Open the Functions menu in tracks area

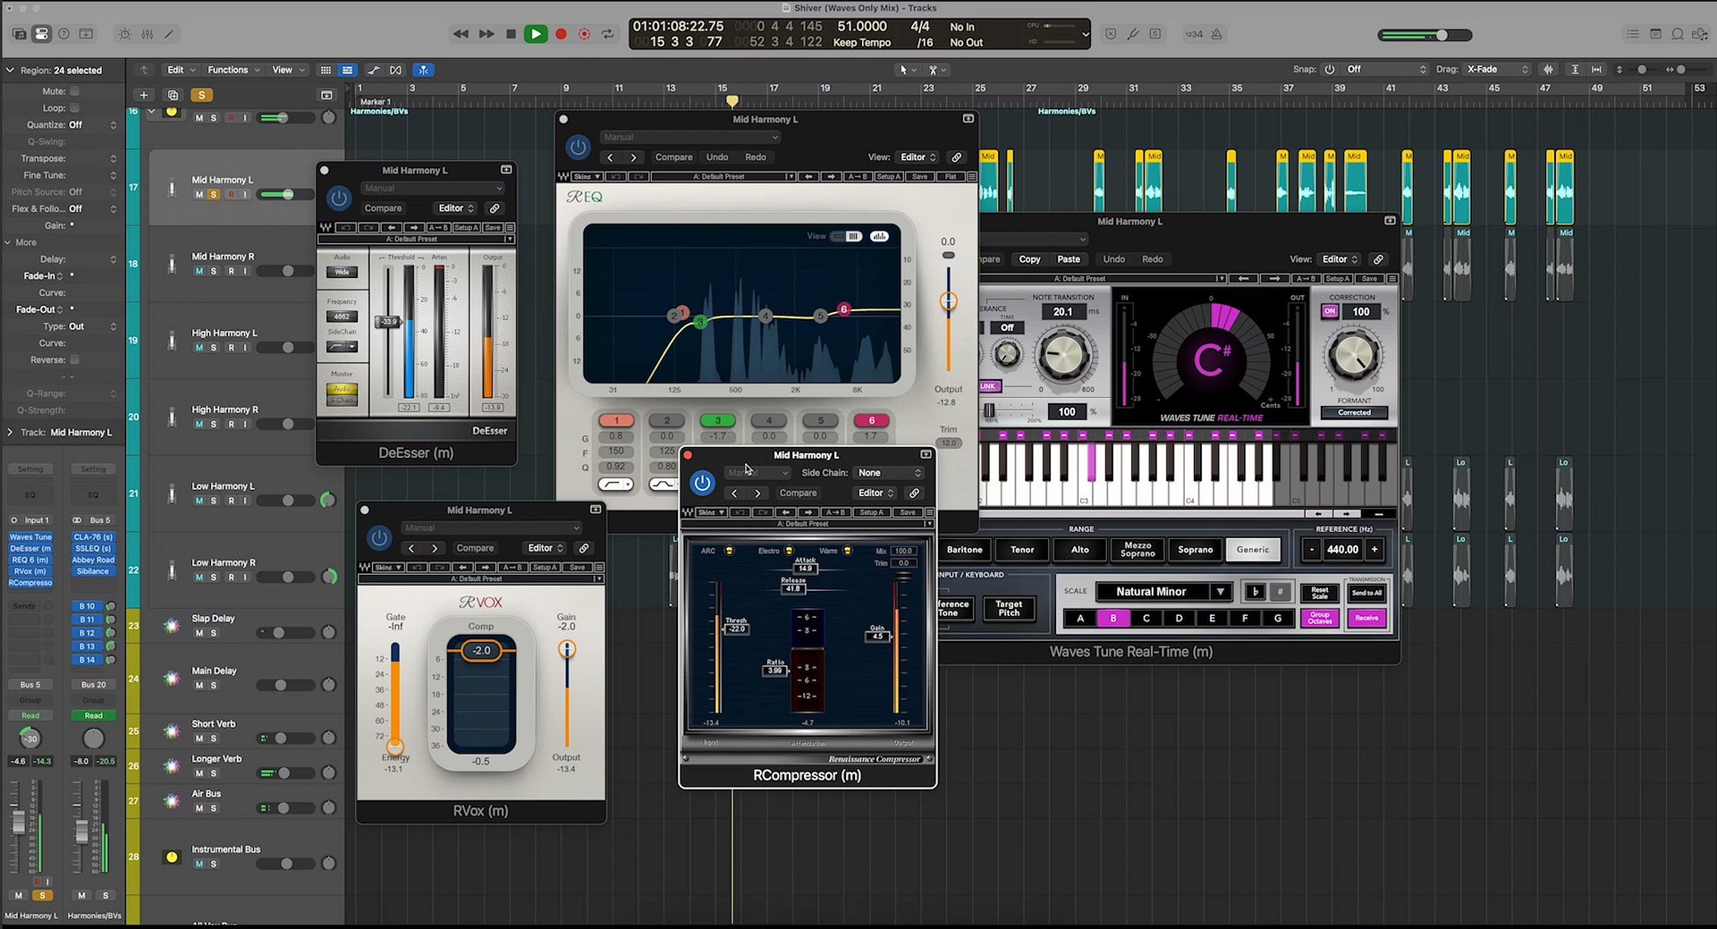tap(233, 70)
